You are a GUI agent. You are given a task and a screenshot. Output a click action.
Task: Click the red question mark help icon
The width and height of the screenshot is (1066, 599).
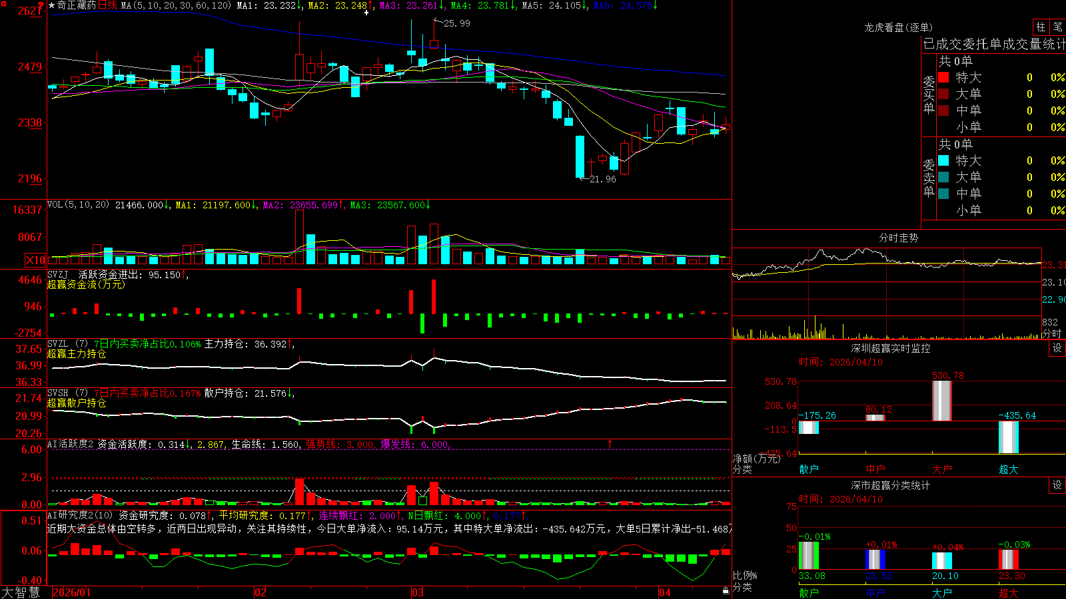click(41, 5)
